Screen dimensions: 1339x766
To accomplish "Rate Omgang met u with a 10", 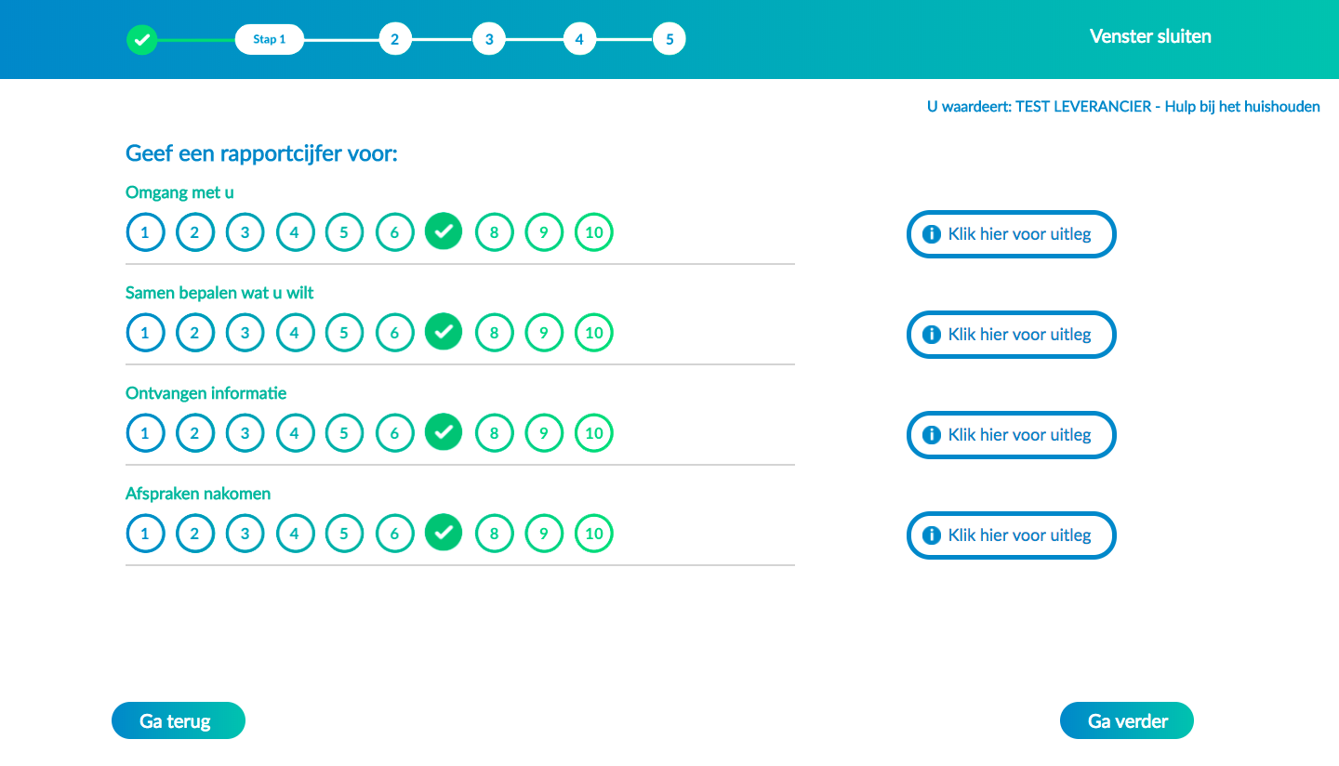I will [x=594, y=232].
